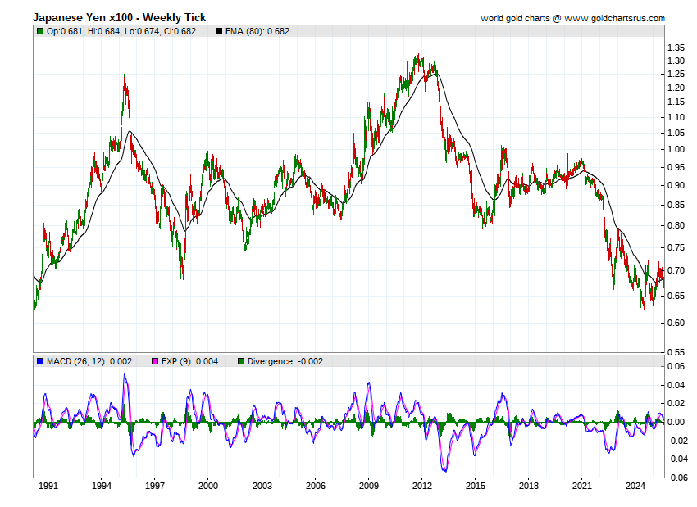
Task: Click the 1.00 price axis label
Action: click(x=676, y=149)
